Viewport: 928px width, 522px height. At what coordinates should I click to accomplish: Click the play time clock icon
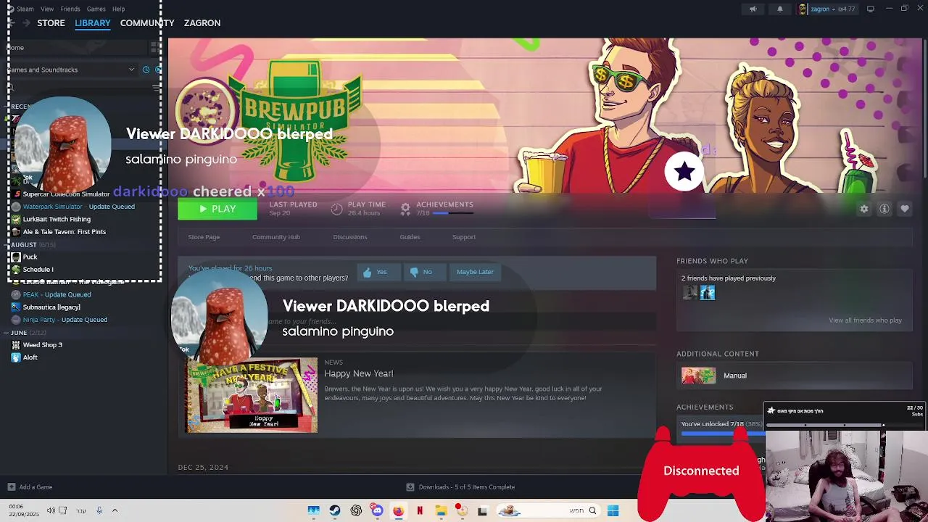click(336, 209)
